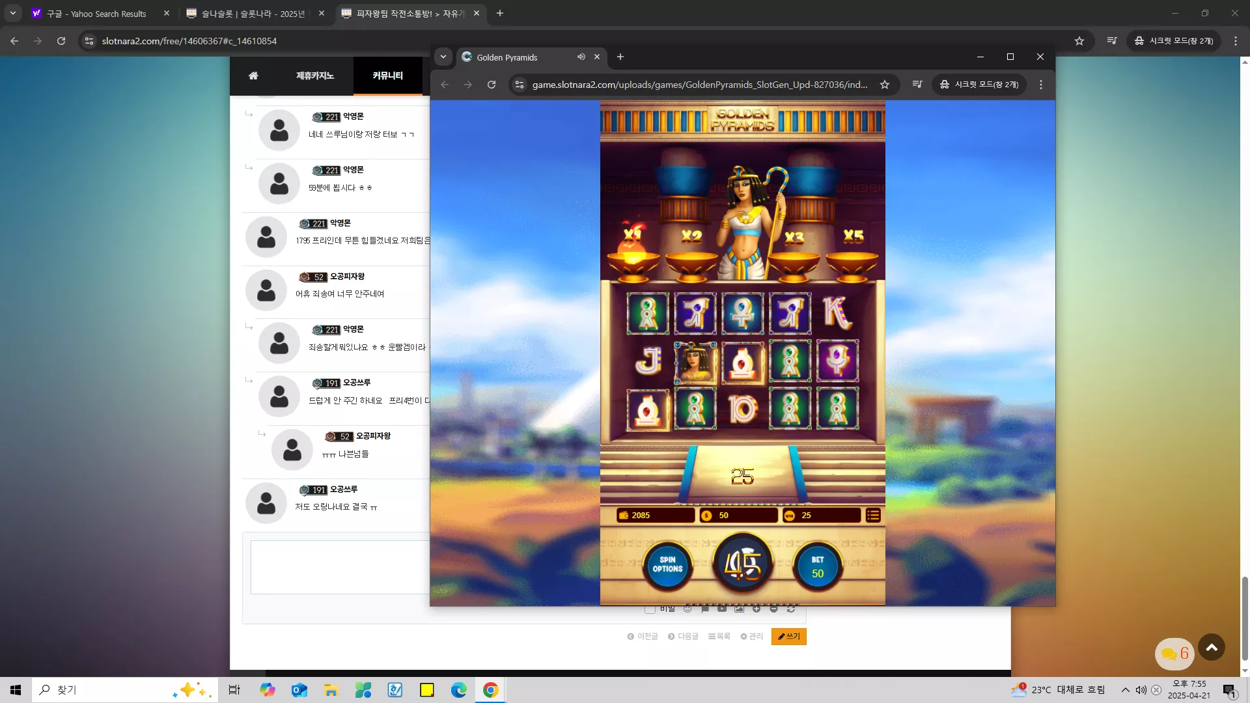Click the coin bet amount 50 display

[738, 516]
